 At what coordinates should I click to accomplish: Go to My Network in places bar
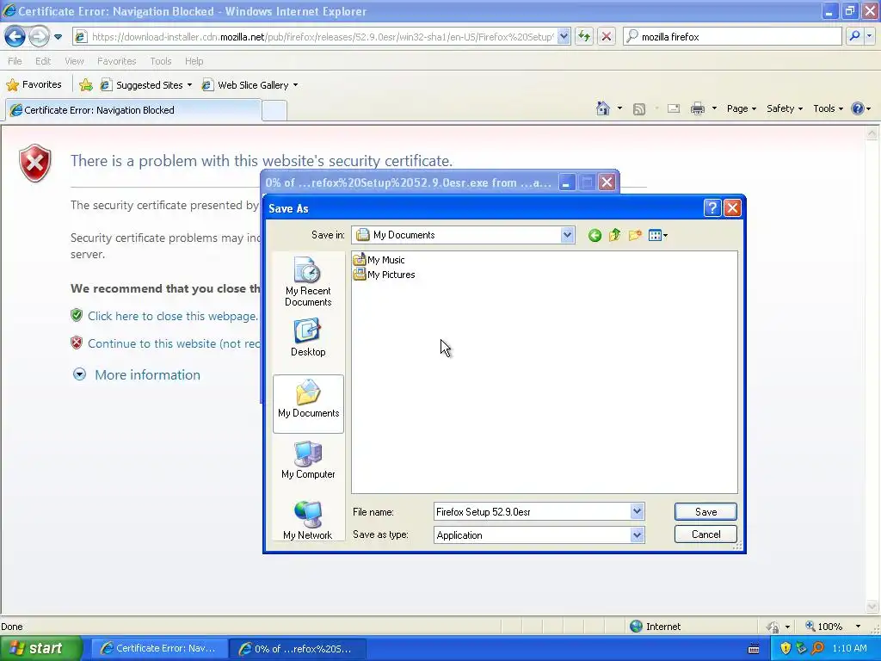(x=308, y=520)
